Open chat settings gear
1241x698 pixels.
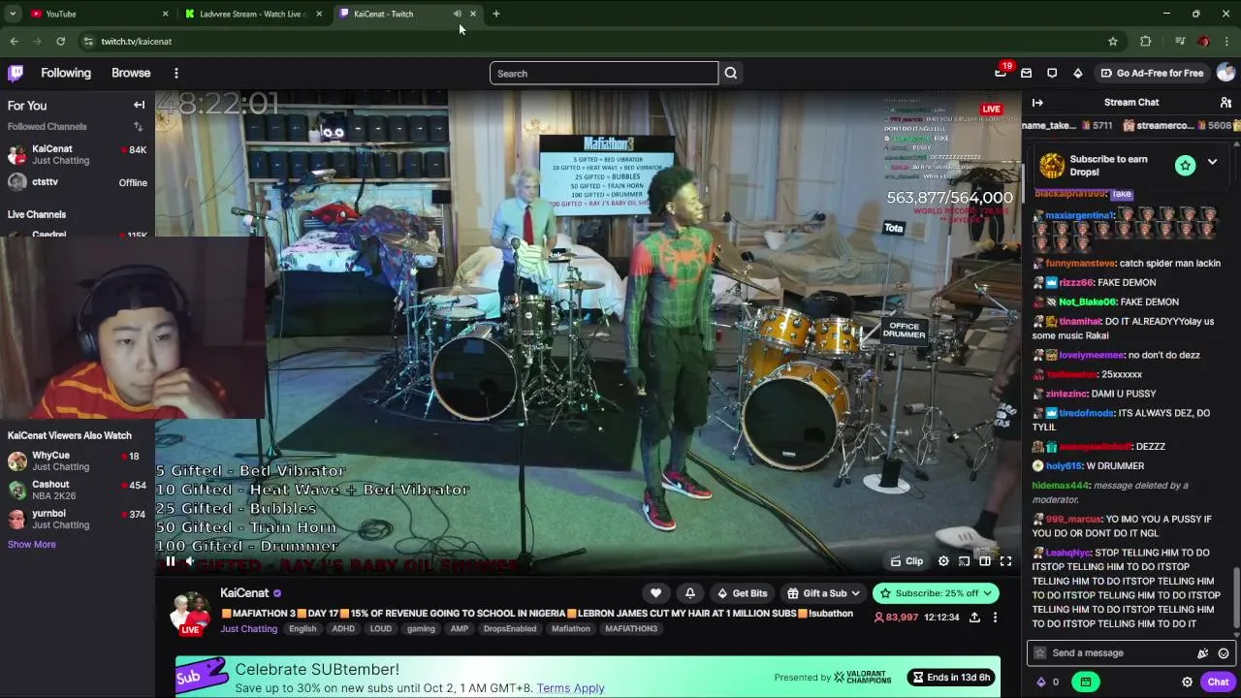pyautogui.click(x=1187, y=682)
